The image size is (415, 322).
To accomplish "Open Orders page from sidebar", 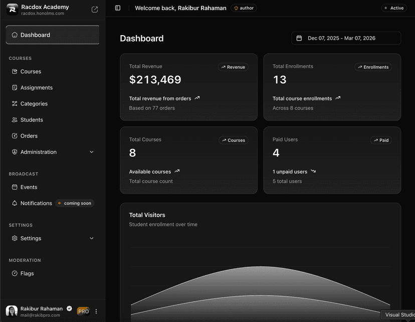I will pos(29,136).
